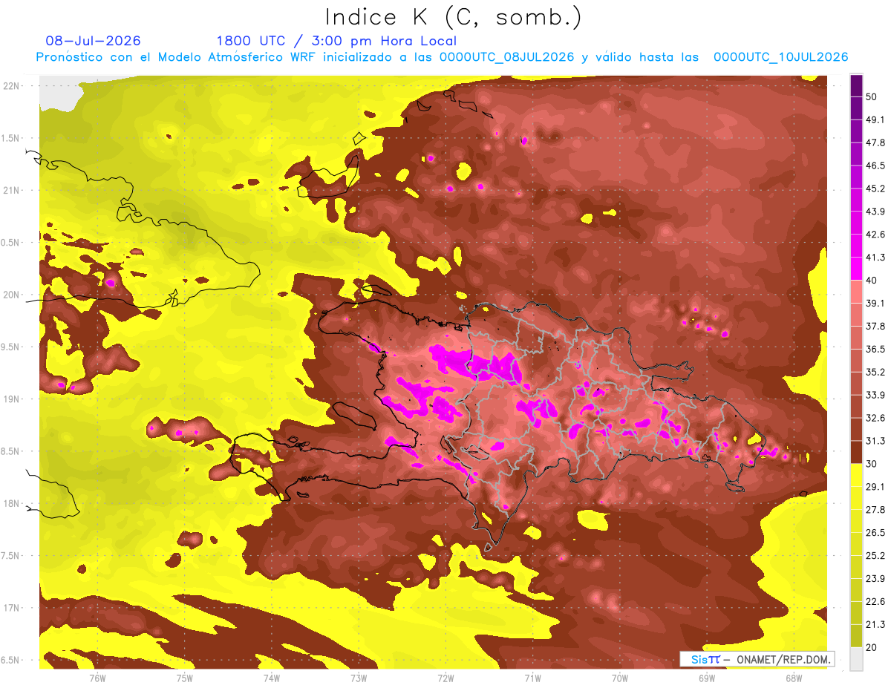Click the "18N" latitude axis label
Image resolution: width=891 pixels, height=688 pixels.
(x=11, y=504)
